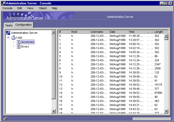Click the Administration Server tree root icon
Viewport: 174px width, 122px height.
(x=8, y=33)
